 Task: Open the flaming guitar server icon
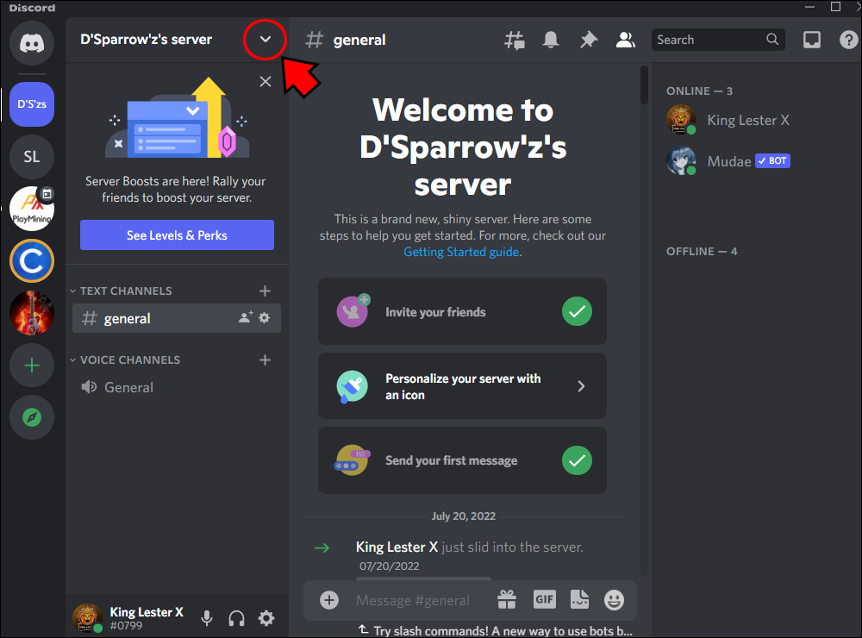[32, 313]
